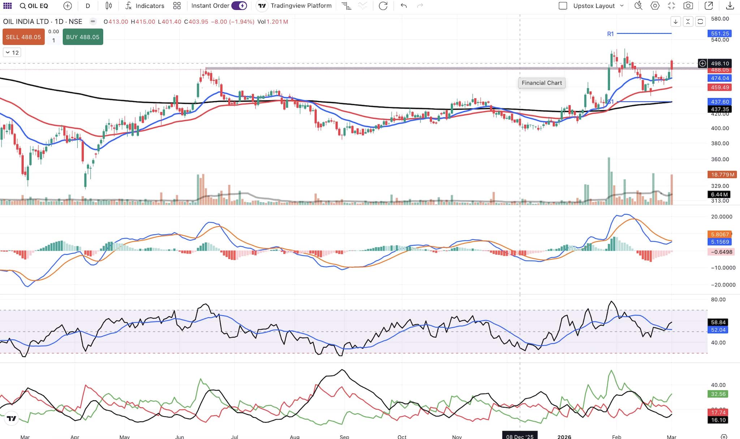The width and height of the screenshot is (740, 439).
Task: Click the 17.74 red DI value label
Action: (718, 412)
